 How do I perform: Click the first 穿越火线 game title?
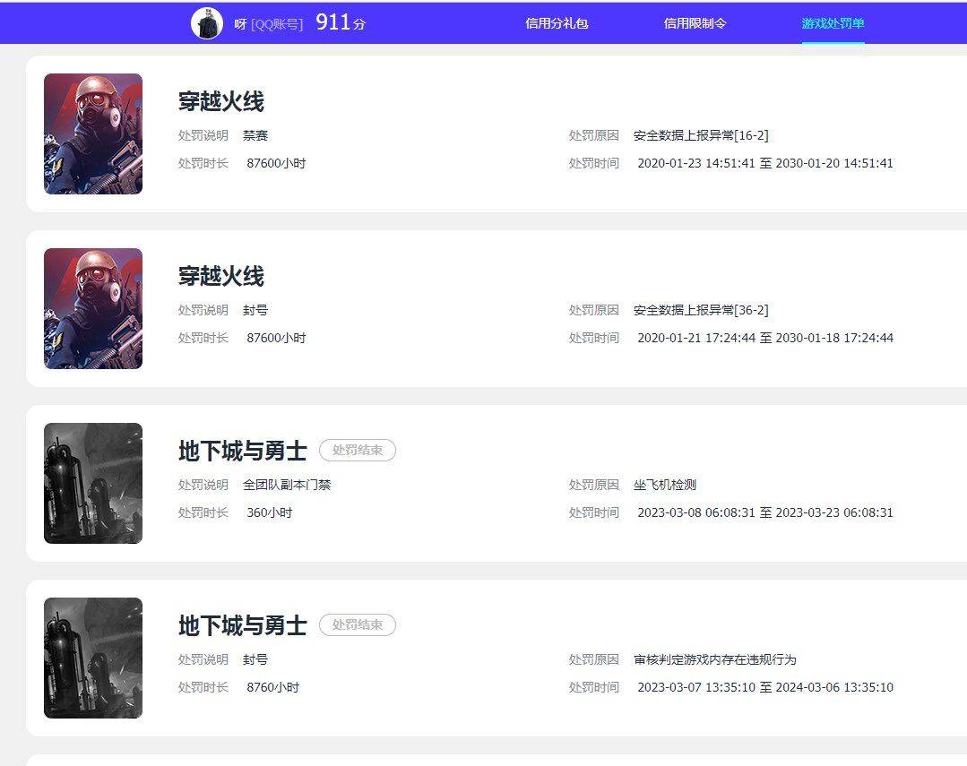(x=220, y=101)
